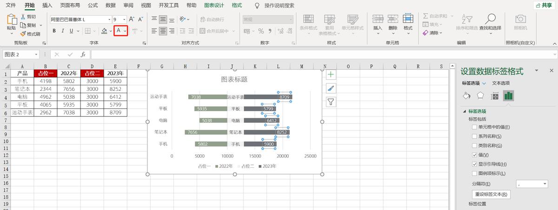
Task: Click the chart filters funnel button
Action: coord(331,102)
